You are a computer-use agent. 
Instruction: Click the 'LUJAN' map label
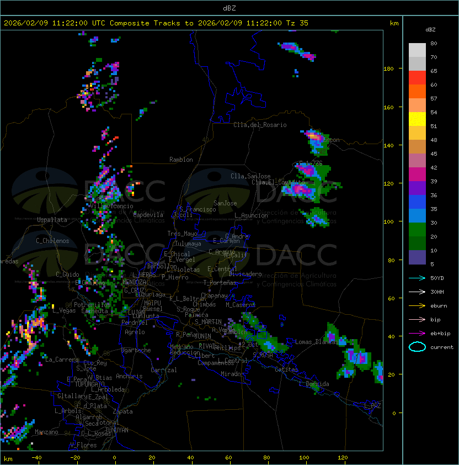click(136, 312)
